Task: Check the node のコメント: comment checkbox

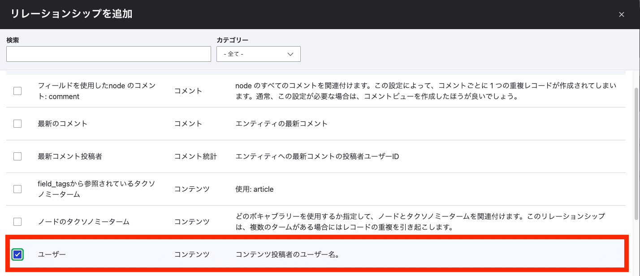Action: click(17, 91)
